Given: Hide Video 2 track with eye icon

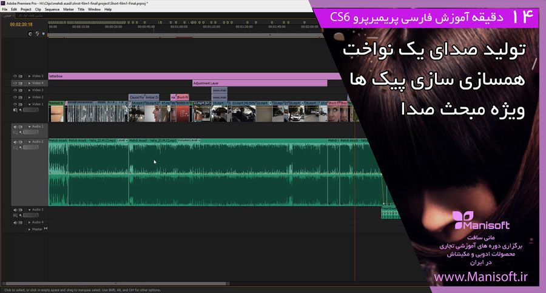Looking at the screenshot, I should click(x=15, y=97).
